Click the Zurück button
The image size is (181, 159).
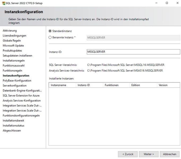tap(128, 154)
